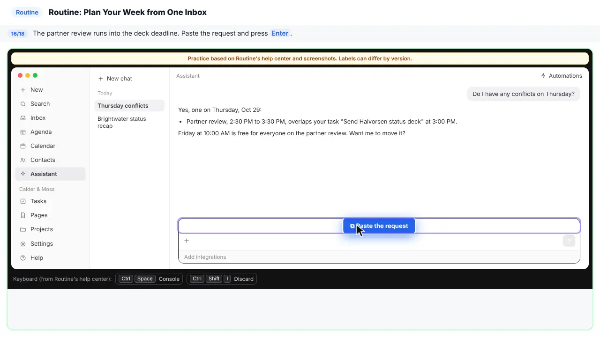This screenshot has width=600, height=337.
Task: Open Contacts from the sidebar
Action: click(x=51, y=160)
